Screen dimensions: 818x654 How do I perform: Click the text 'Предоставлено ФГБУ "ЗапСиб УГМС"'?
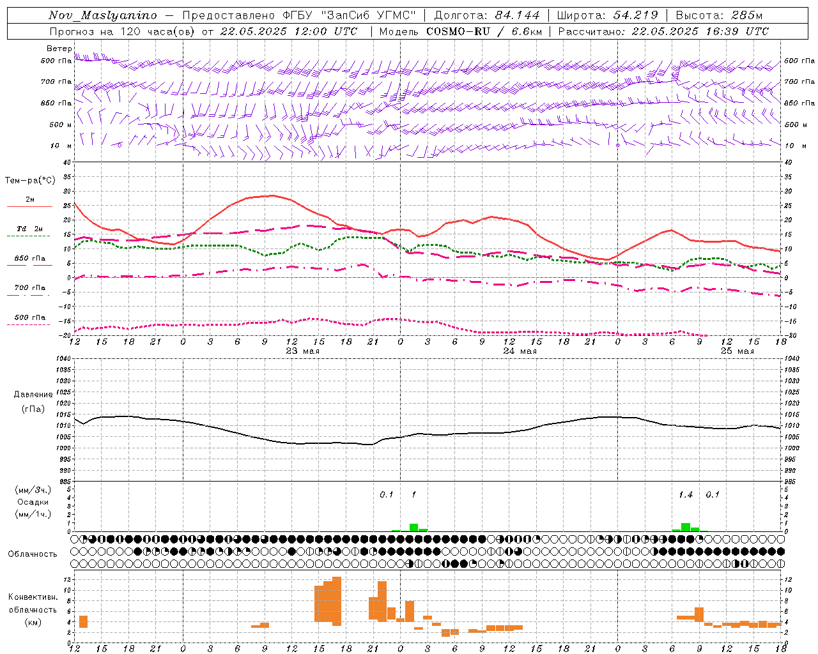tap(299, 15)
